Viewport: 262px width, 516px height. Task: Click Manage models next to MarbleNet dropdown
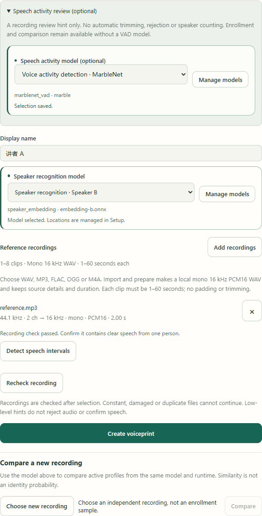click(220, 80)
